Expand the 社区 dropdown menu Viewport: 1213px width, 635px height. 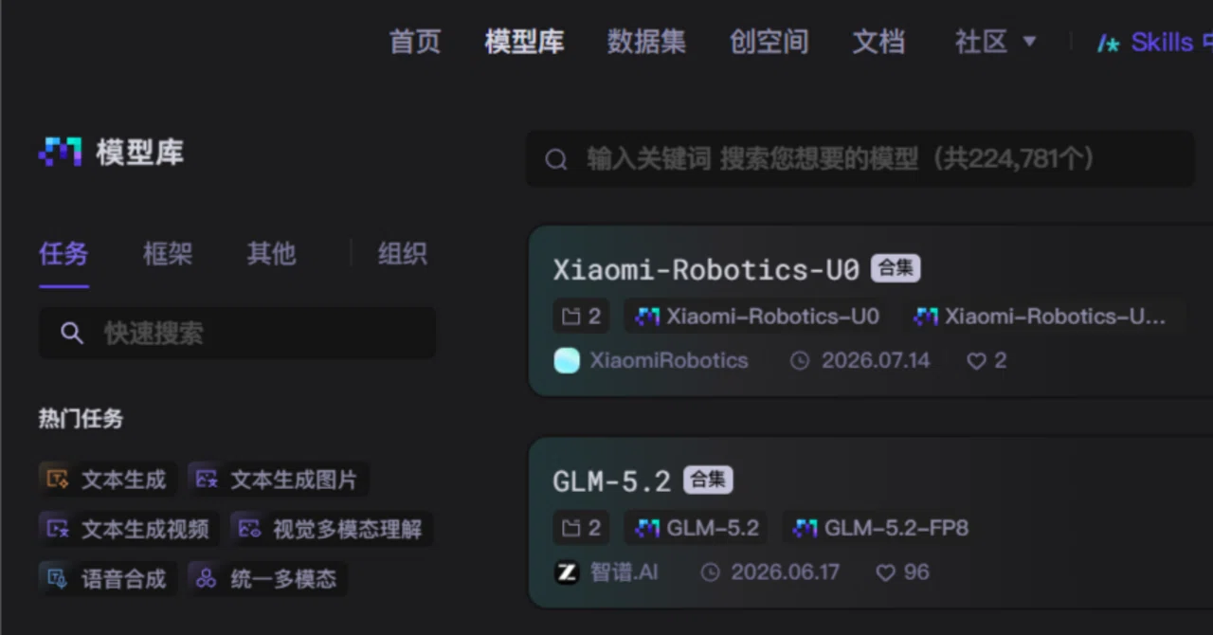(x=995, y=42)
